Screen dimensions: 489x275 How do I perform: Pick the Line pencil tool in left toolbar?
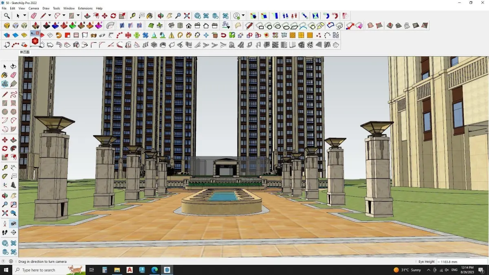pyautogui.click(x=5, y=94)
